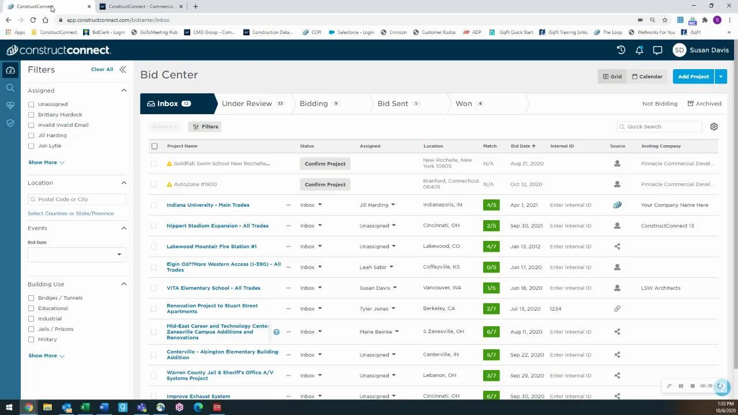The height and width of the screenshot is (415, 738).
Task: Switch to the Under Review tab
Action: point(247,104)
